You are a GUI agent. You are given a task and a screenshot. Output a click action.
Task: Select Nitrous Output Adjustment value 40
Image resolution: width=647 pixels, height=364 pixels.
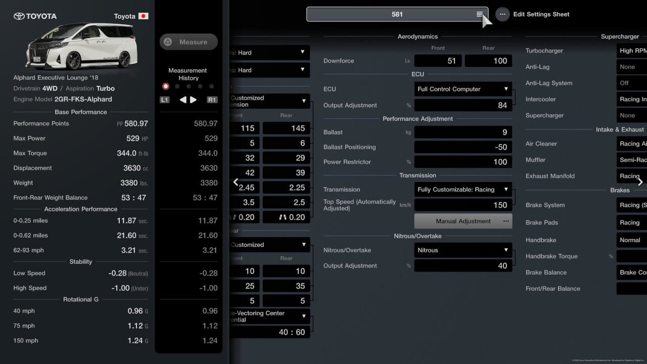tap(463, 266)
